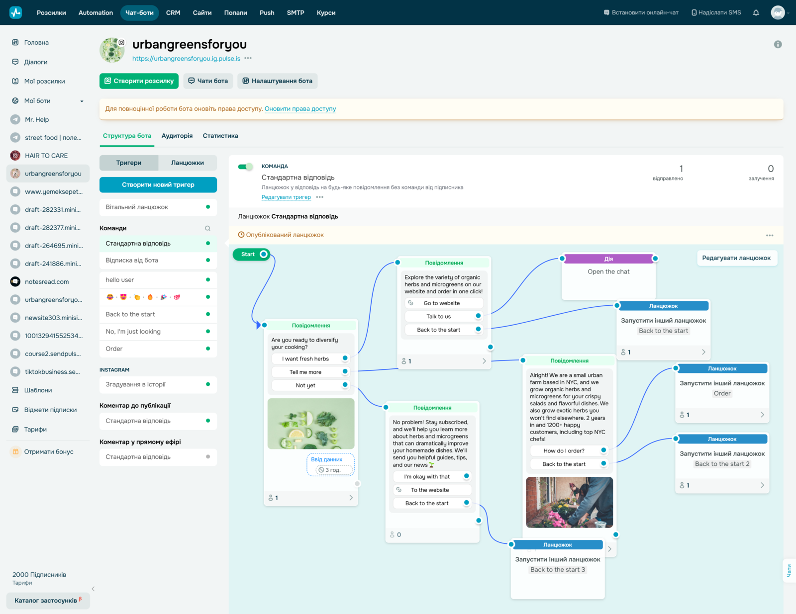The width and height of the screenshot is (796, 614).
Task: Open the account dropdown arrow by avatar
Action: [788, 13]
